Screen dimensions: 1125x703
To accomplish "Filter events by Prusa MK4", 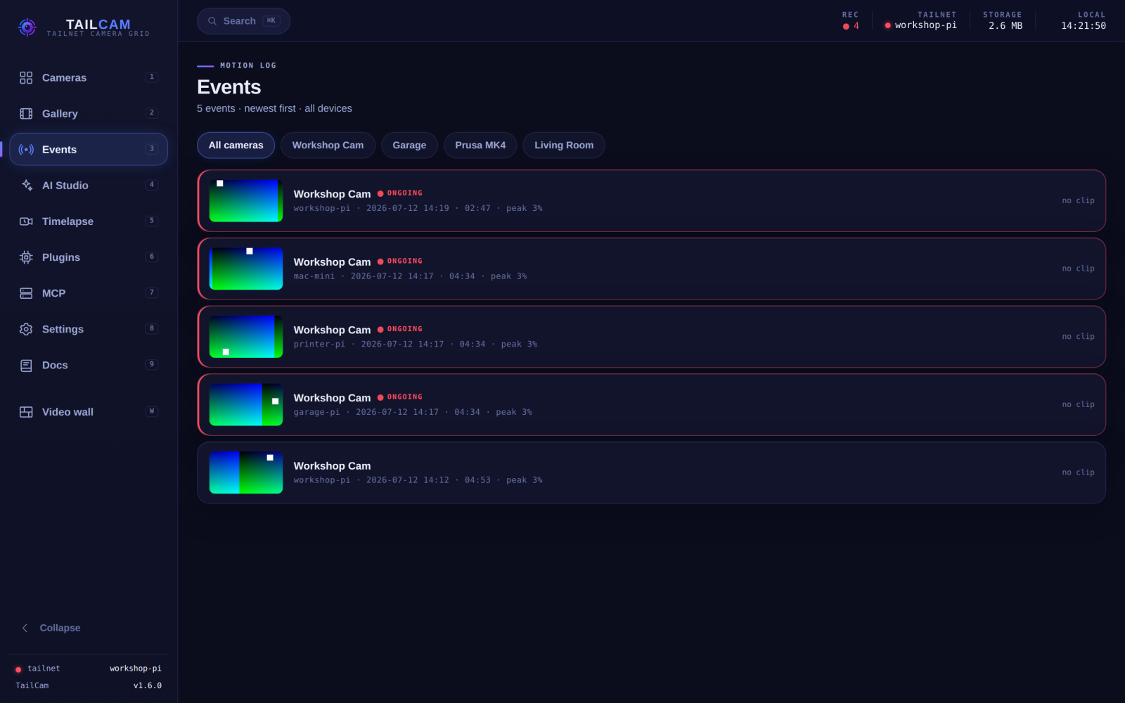I will tap(480, 145).
